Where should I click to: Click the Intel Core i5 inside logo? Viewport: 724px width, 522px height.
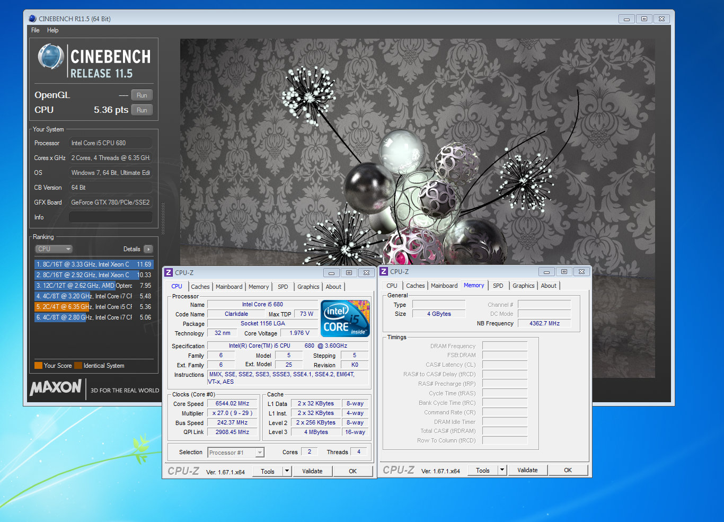[345, 318]
